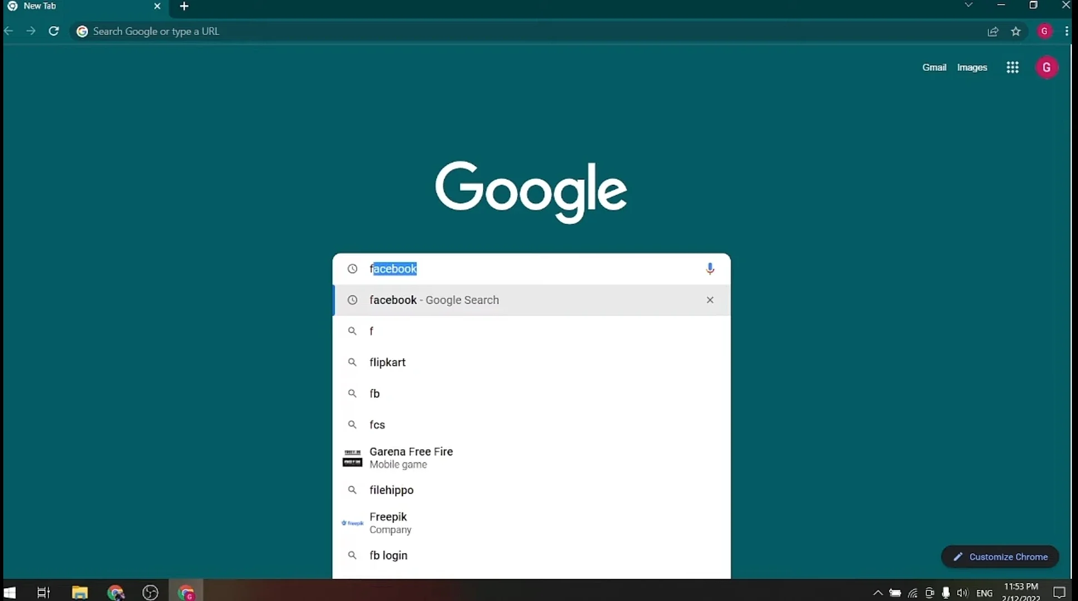Click the Google search box containing facebook
This screenshot has width=1078, height=601.
(531, 269)
